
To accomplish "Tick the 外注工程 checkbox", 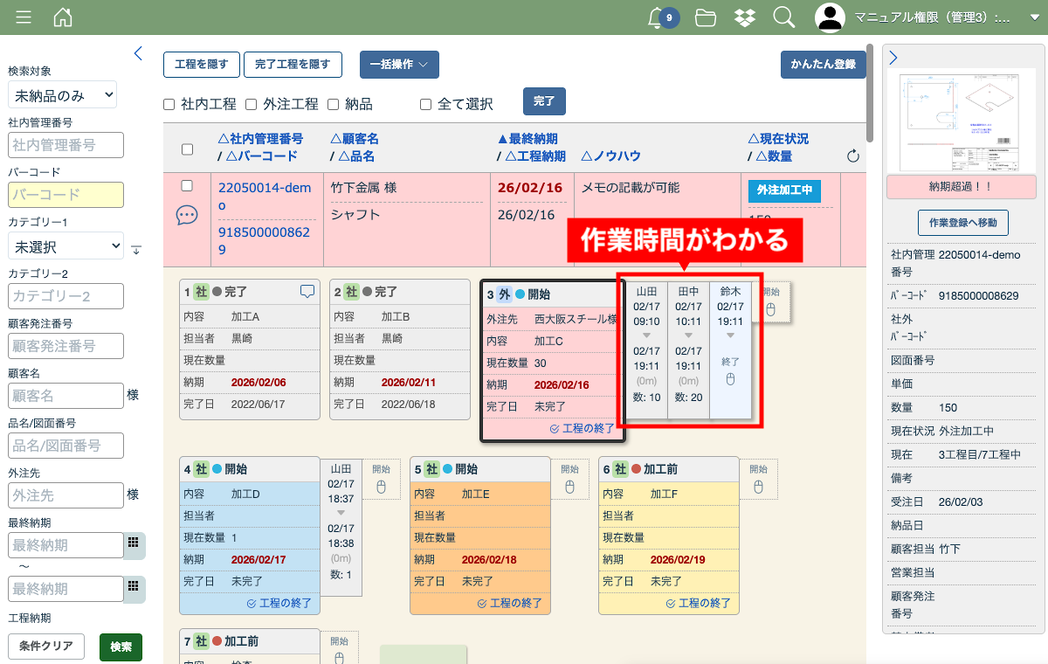I will pos(251,105).
